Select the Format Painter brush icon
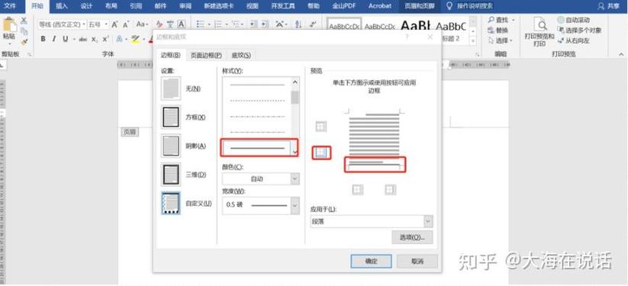Screen dimensions: 628x286 [24, 42]
